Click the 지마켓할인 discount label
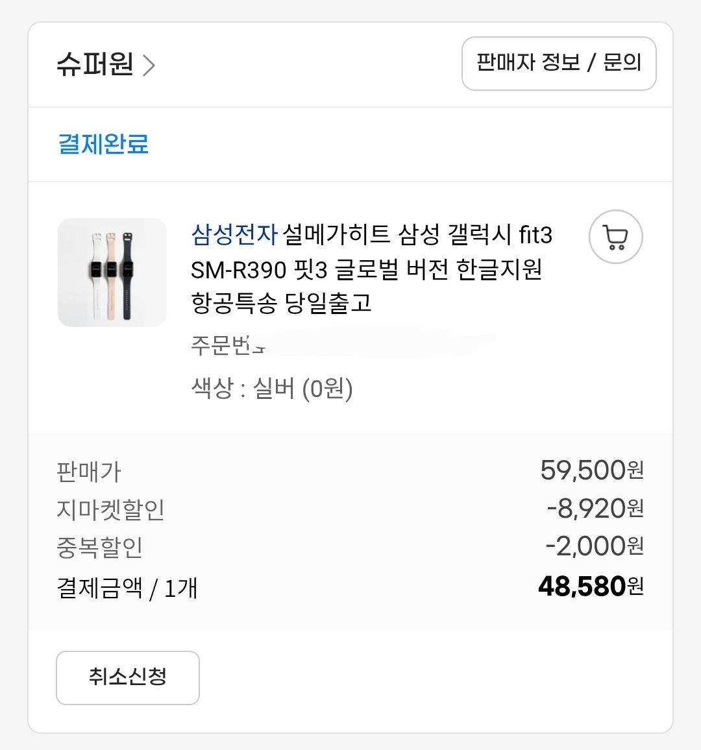 tap(110, 510)
